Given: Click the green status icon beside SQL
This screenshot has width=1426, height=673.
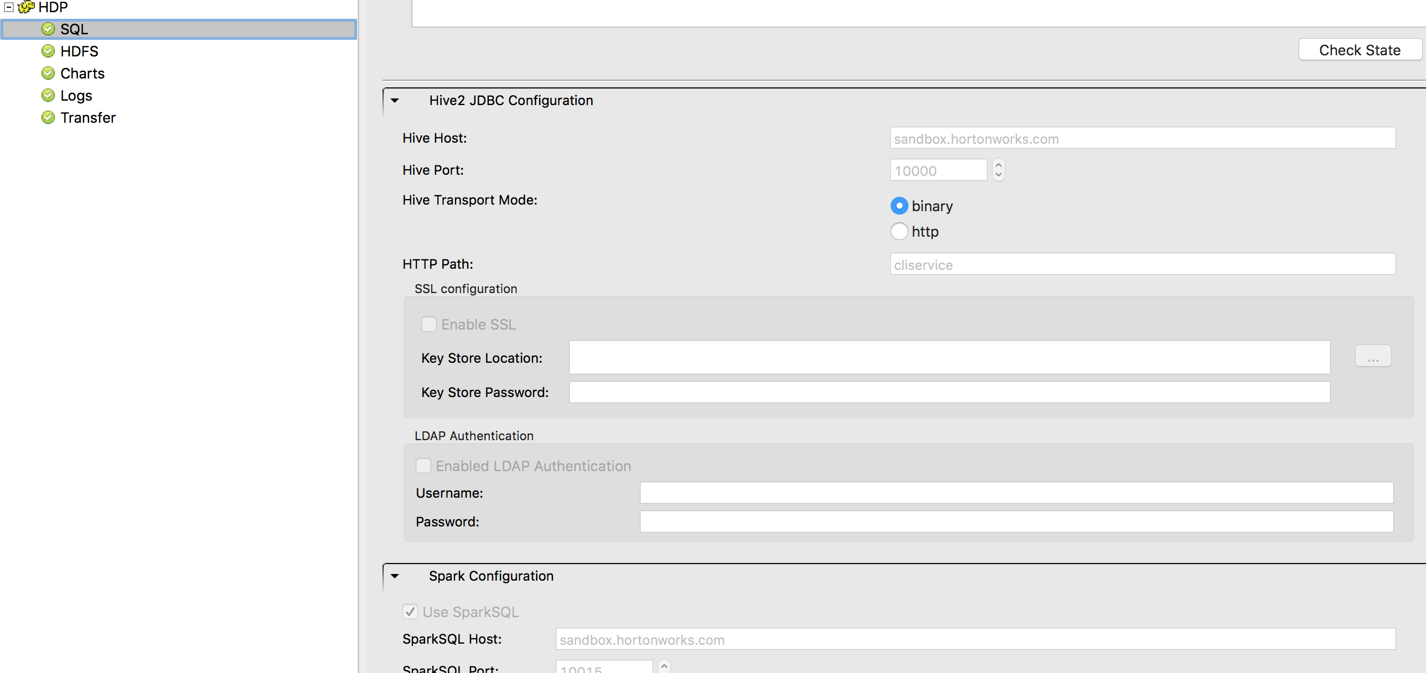Looking at the screenshot, I should (48, 29).
